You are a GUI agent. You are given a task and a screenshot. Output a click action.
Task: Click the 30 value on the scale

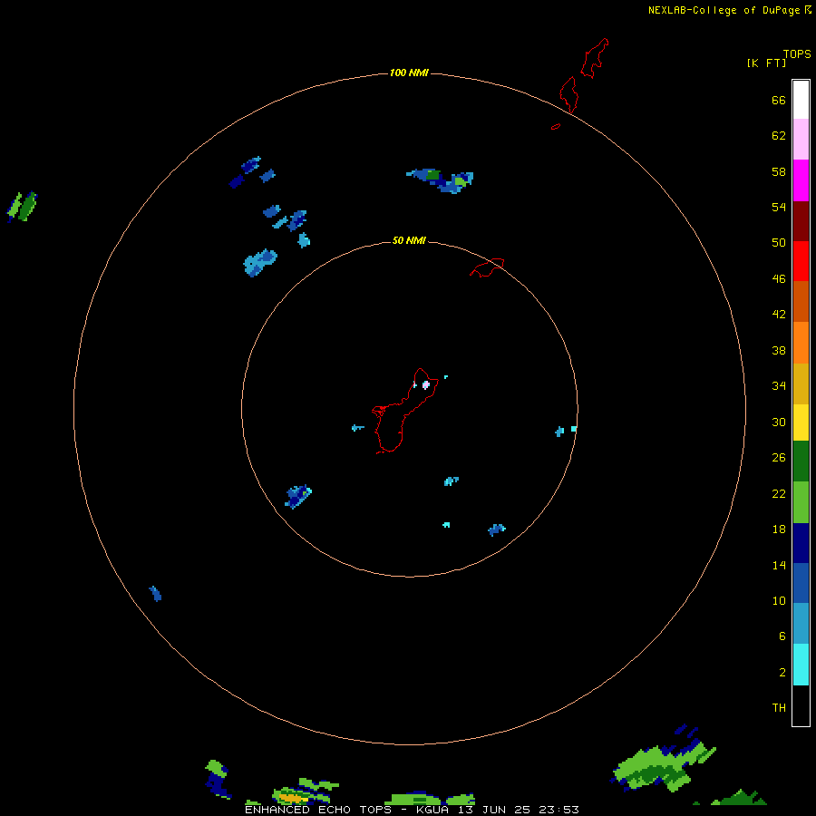(779, 422)
